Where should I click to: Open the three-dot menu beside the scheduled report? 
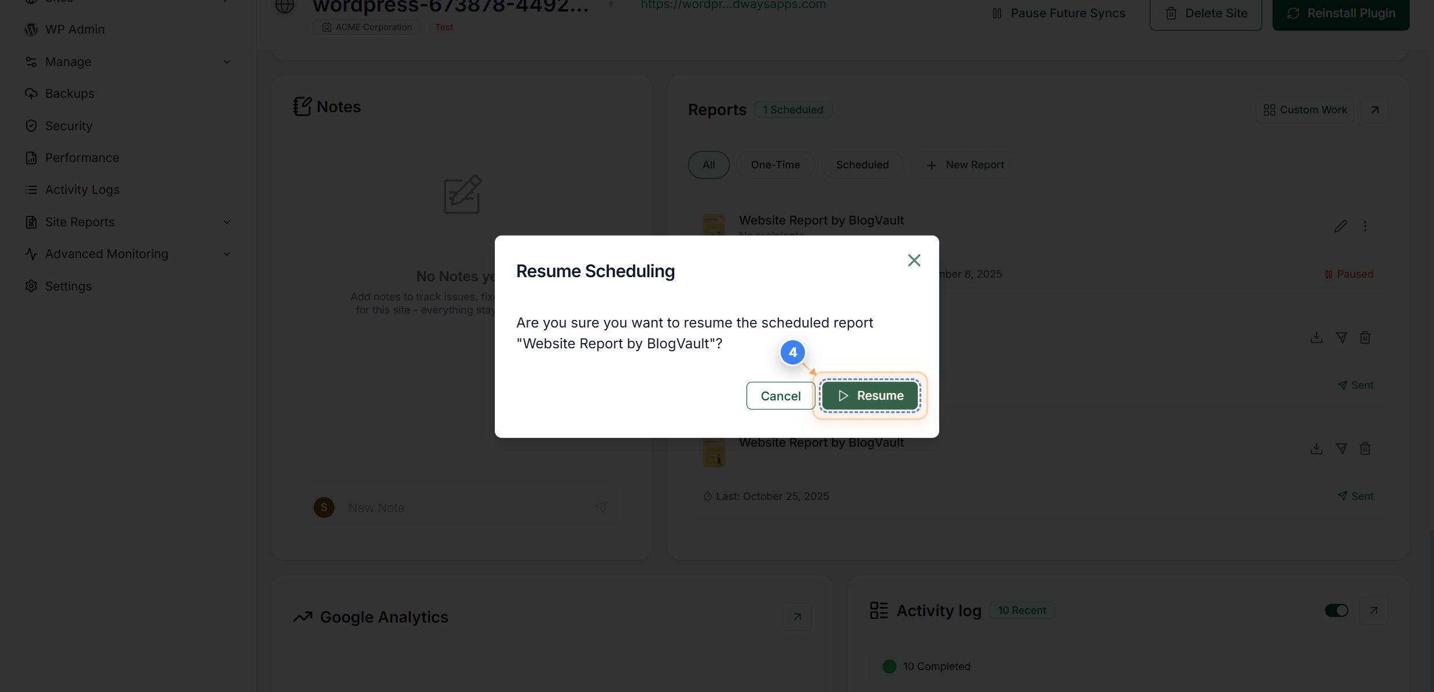pyautogui.click(x=1366, y=226)
